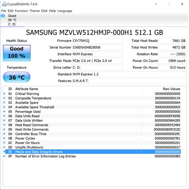Click the status dot for Available Spare Threshold

point(4,107)
